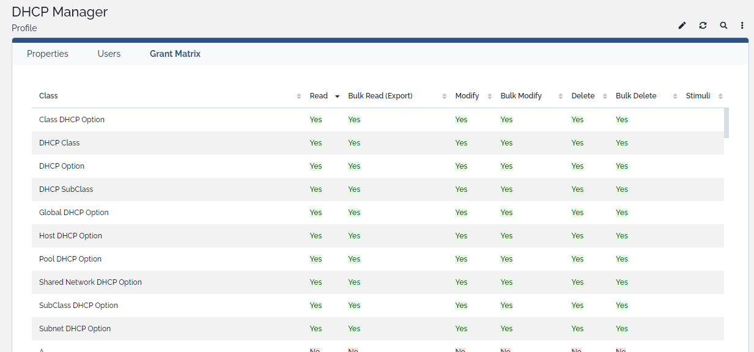Viewport: 754px width, 352px height.
Task: Select the Grant Matrix tab
Action: (x=175, y=54)
